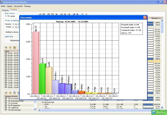Toggle the 03:00 - 03:59 hour checkbox
Image resolution: width=167 pixels, height=115 pixels.
tap(6, 60)
